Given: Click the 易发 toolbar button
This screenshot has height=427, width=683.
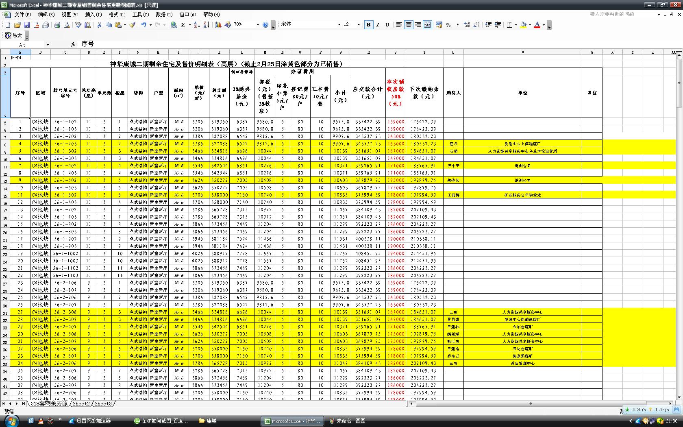Looking at the screenshot, I should coord(14,35).
